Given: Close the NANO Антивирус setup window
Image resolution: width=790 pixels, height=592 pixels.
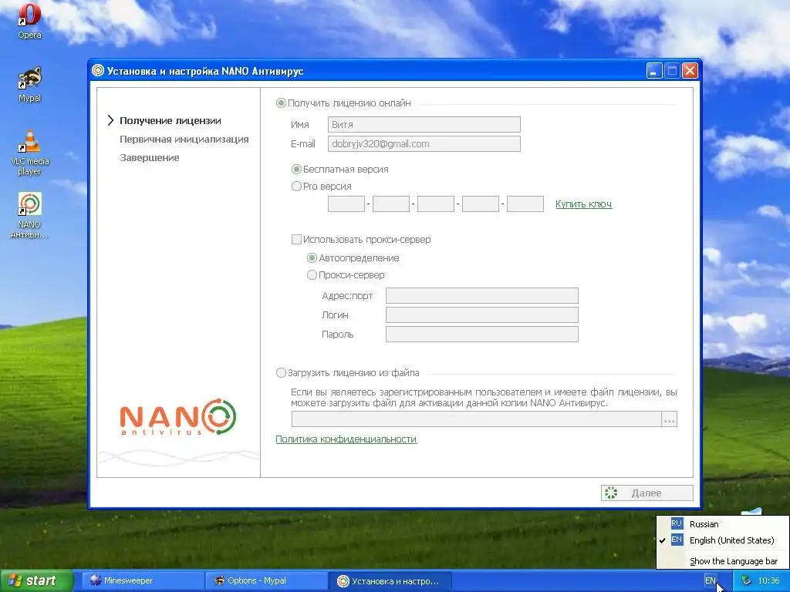Looking at the screenshot, I should coord(690,70).
